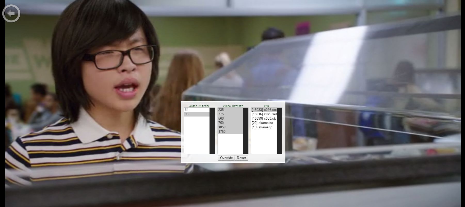Select audio bitrate 96
This screenshot has width=465, height=207.
(197, 114)
